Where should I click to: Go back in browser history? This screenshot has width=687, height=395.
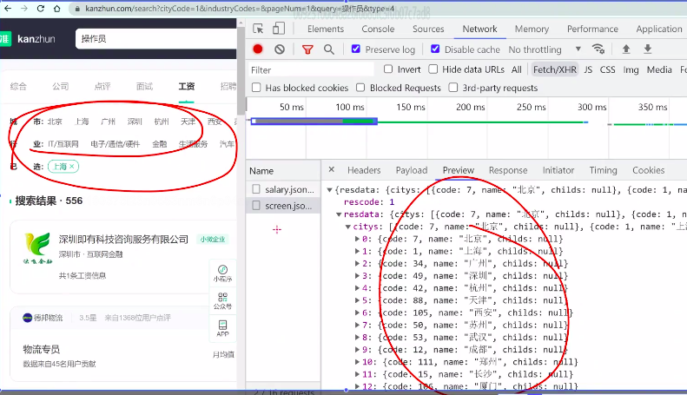tap(8, 9)
